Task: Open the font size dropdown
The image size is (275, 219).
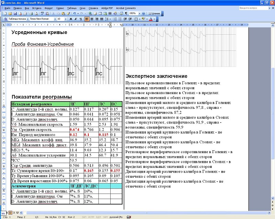Action: [x=66, y=19]
